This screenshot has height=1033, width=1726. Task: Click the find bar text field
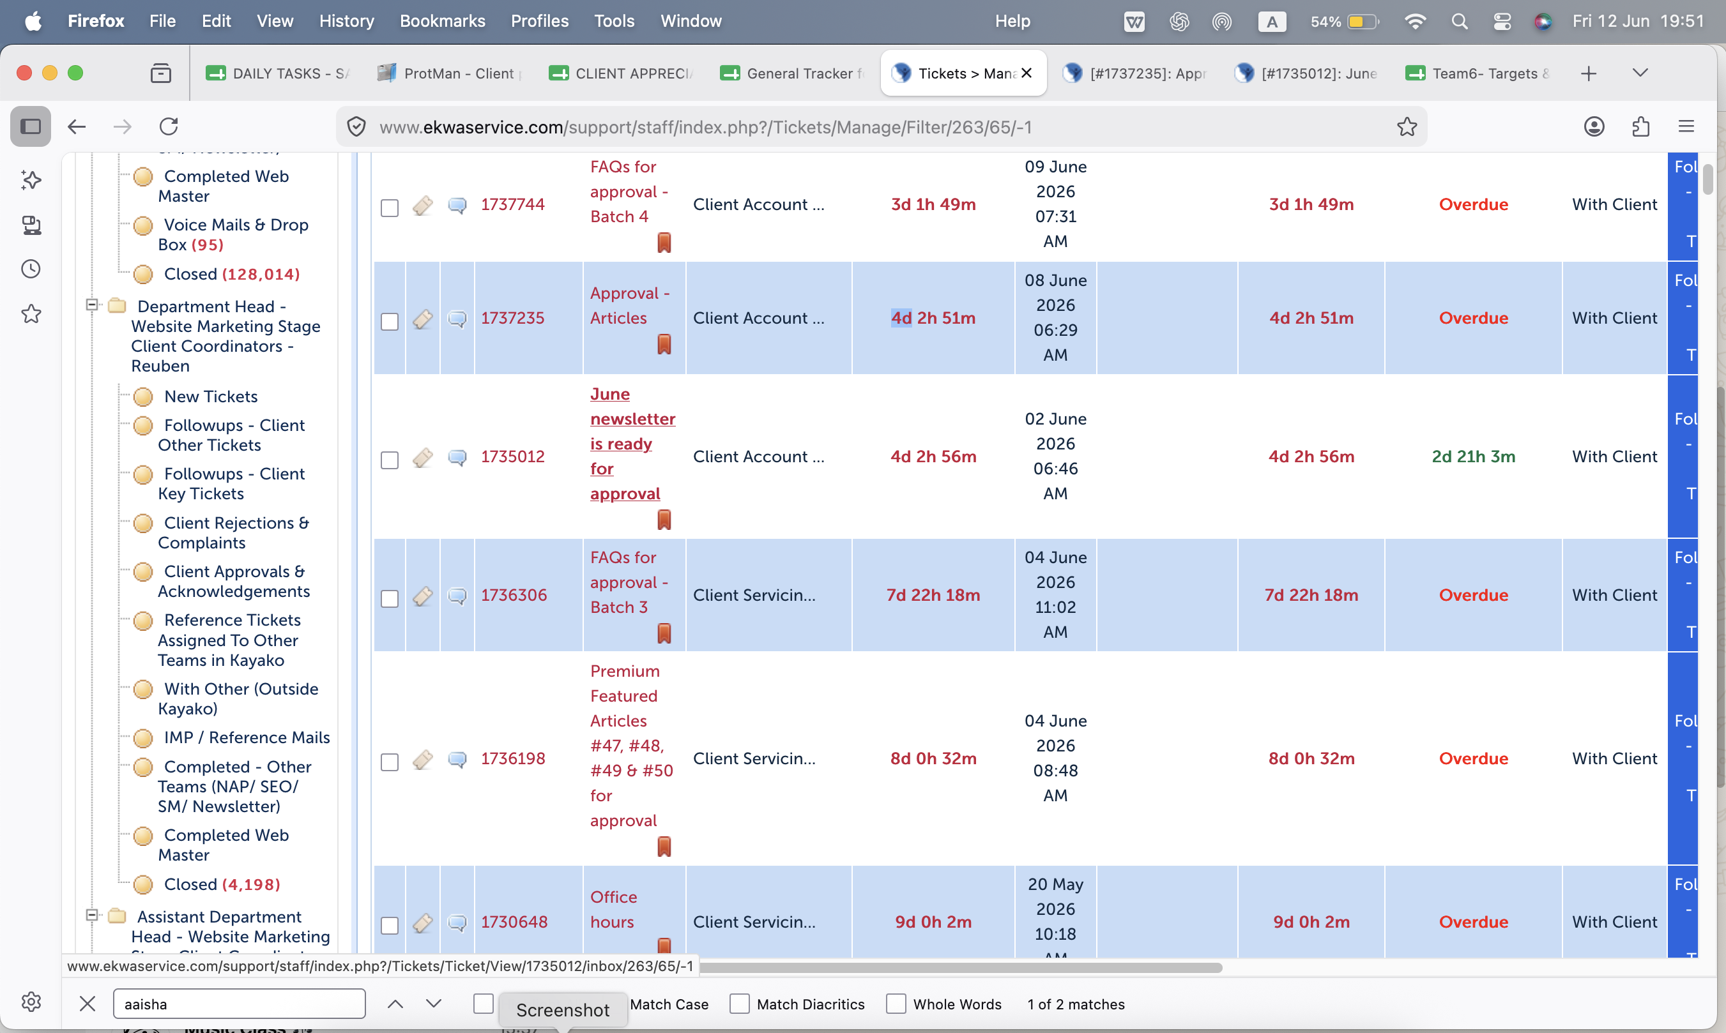(x=239, y=1004)
